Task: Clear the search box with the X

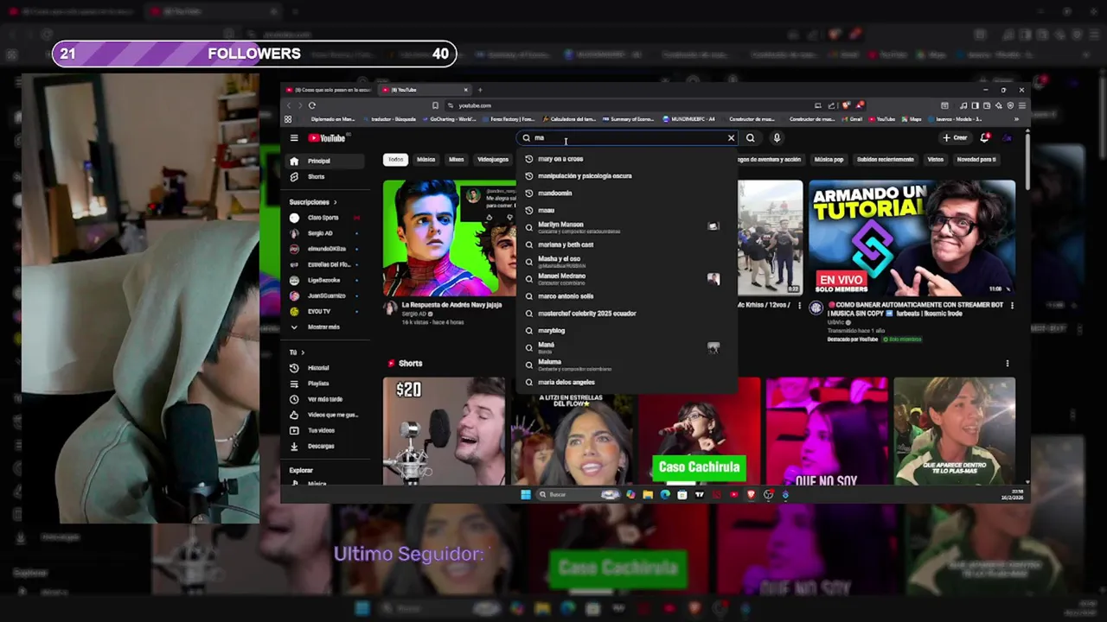Action: click(x=731, y=138)
